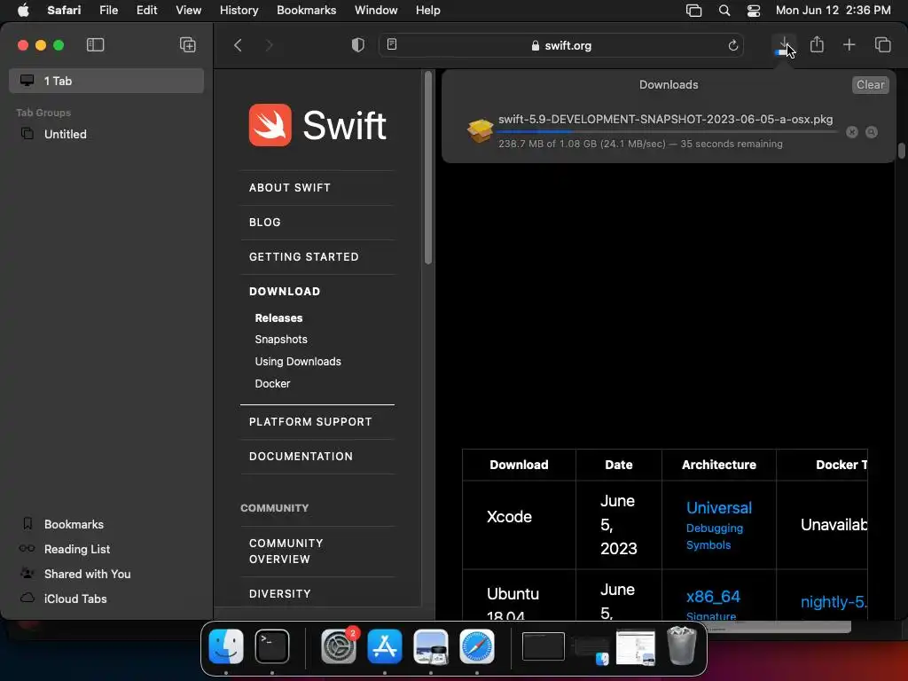Screen dimensions: 908x681
Task: Open the x86_64 download link
Action: 713,597
